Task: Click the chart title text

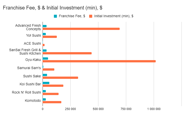Action: (x=53, y=8)
